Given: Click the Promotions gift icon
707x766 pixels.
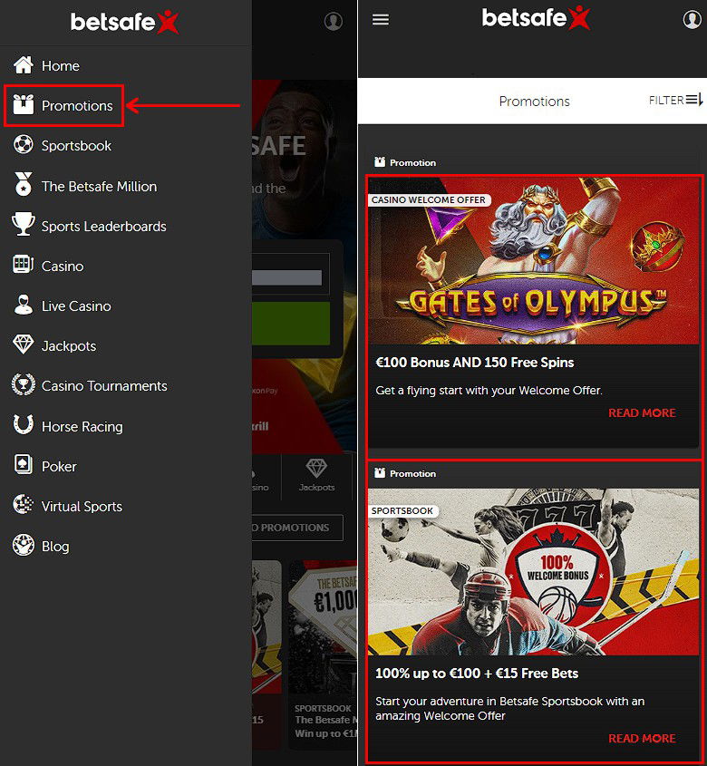Looking at the screenshot, I should [x=23, y=106].
